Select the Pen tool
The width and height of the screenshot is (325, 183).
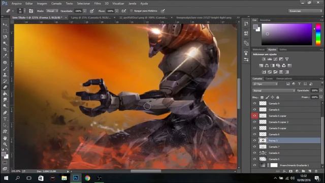pos(5,113)
